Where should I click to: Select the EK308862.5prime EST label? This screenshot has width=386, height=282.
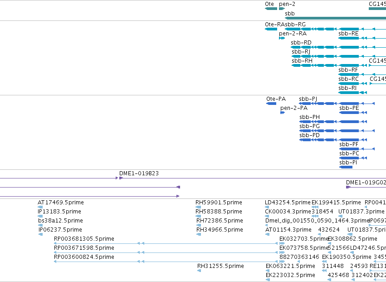click(x=353, y=239)
